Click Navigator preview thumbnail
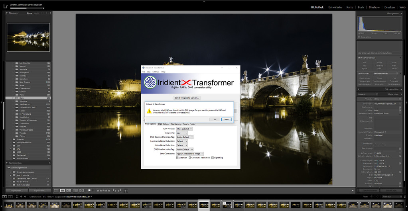The width and height of the screenshot is (408, 211). [28, 37]
